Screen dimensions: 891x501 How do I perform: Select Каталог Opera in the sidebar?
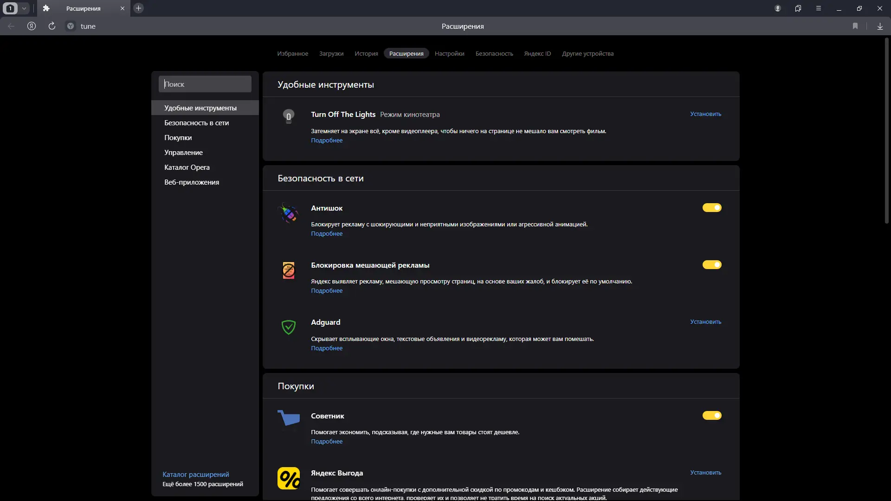[x=187, y=167]
